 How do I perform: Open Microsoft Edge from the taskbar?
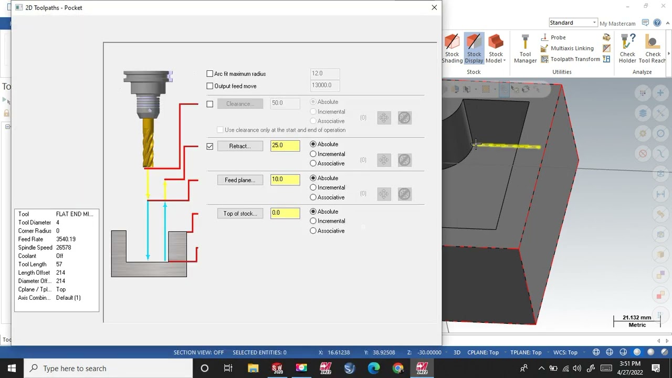[x=373, y=369]
